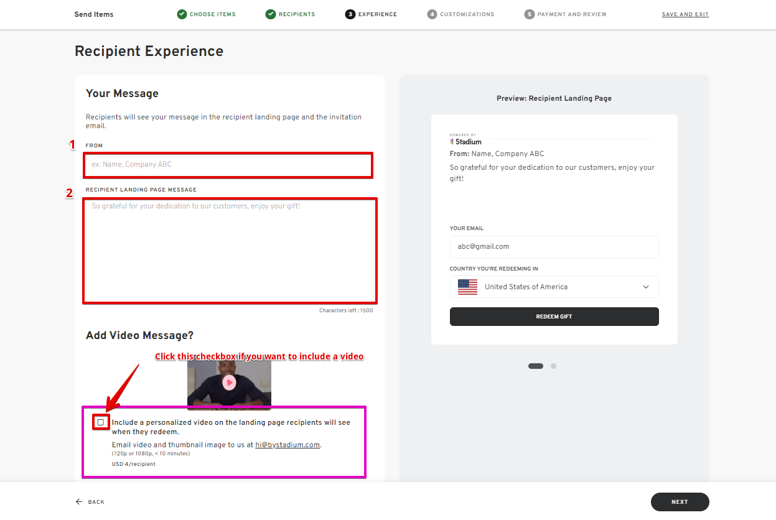Viewport: 776px width, 520px height.
Task: Expand country list using chevron arrow
Action: click(x=645, y=287)
